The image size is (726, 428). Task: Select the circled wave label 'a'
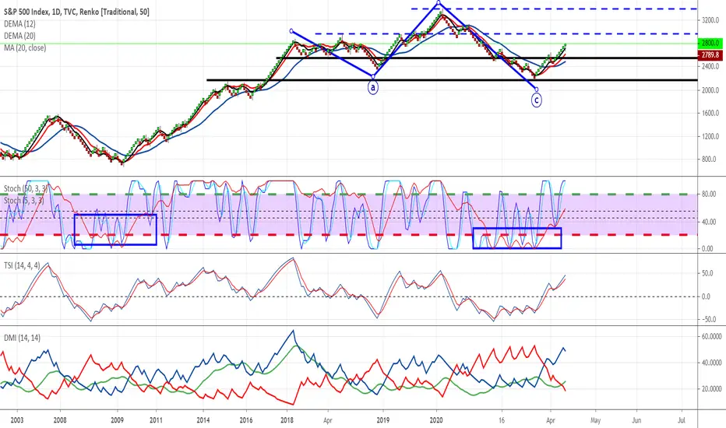pyautogui.click(x=373, y=87)
